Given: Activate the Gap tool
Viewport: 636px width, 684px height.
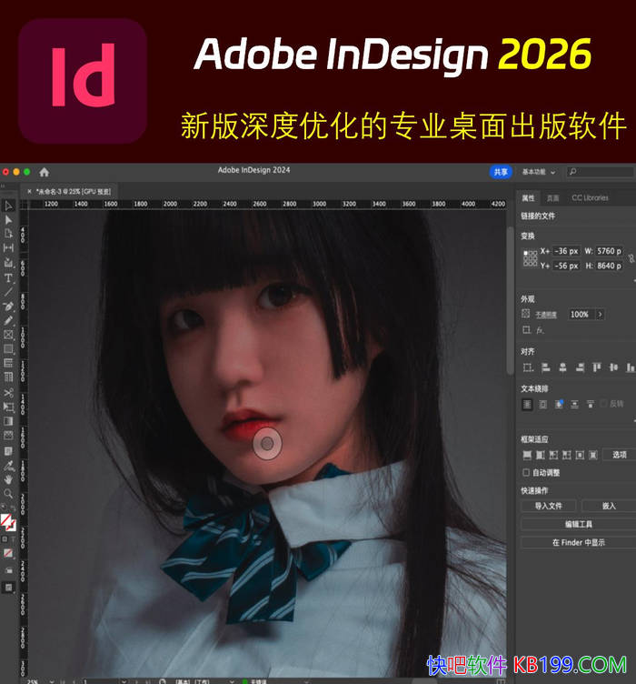Looking at the screenshot, I should point(8,247).
